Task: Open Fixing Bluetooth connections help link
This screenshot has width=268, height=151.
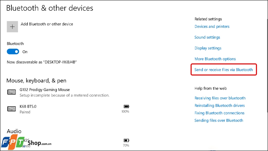Action: [x=219, y=113]
